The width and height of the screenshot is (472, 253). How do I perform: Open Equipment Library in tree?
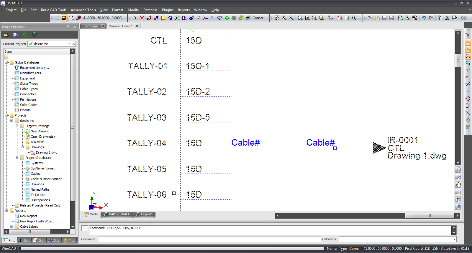coord(35,68)
